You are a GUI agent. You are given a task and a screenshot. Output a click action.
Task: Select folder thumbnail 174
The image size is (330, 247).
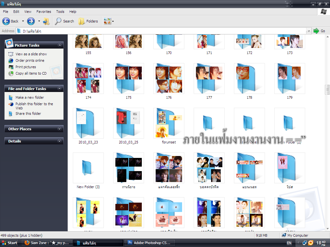[x=88, y=78]
